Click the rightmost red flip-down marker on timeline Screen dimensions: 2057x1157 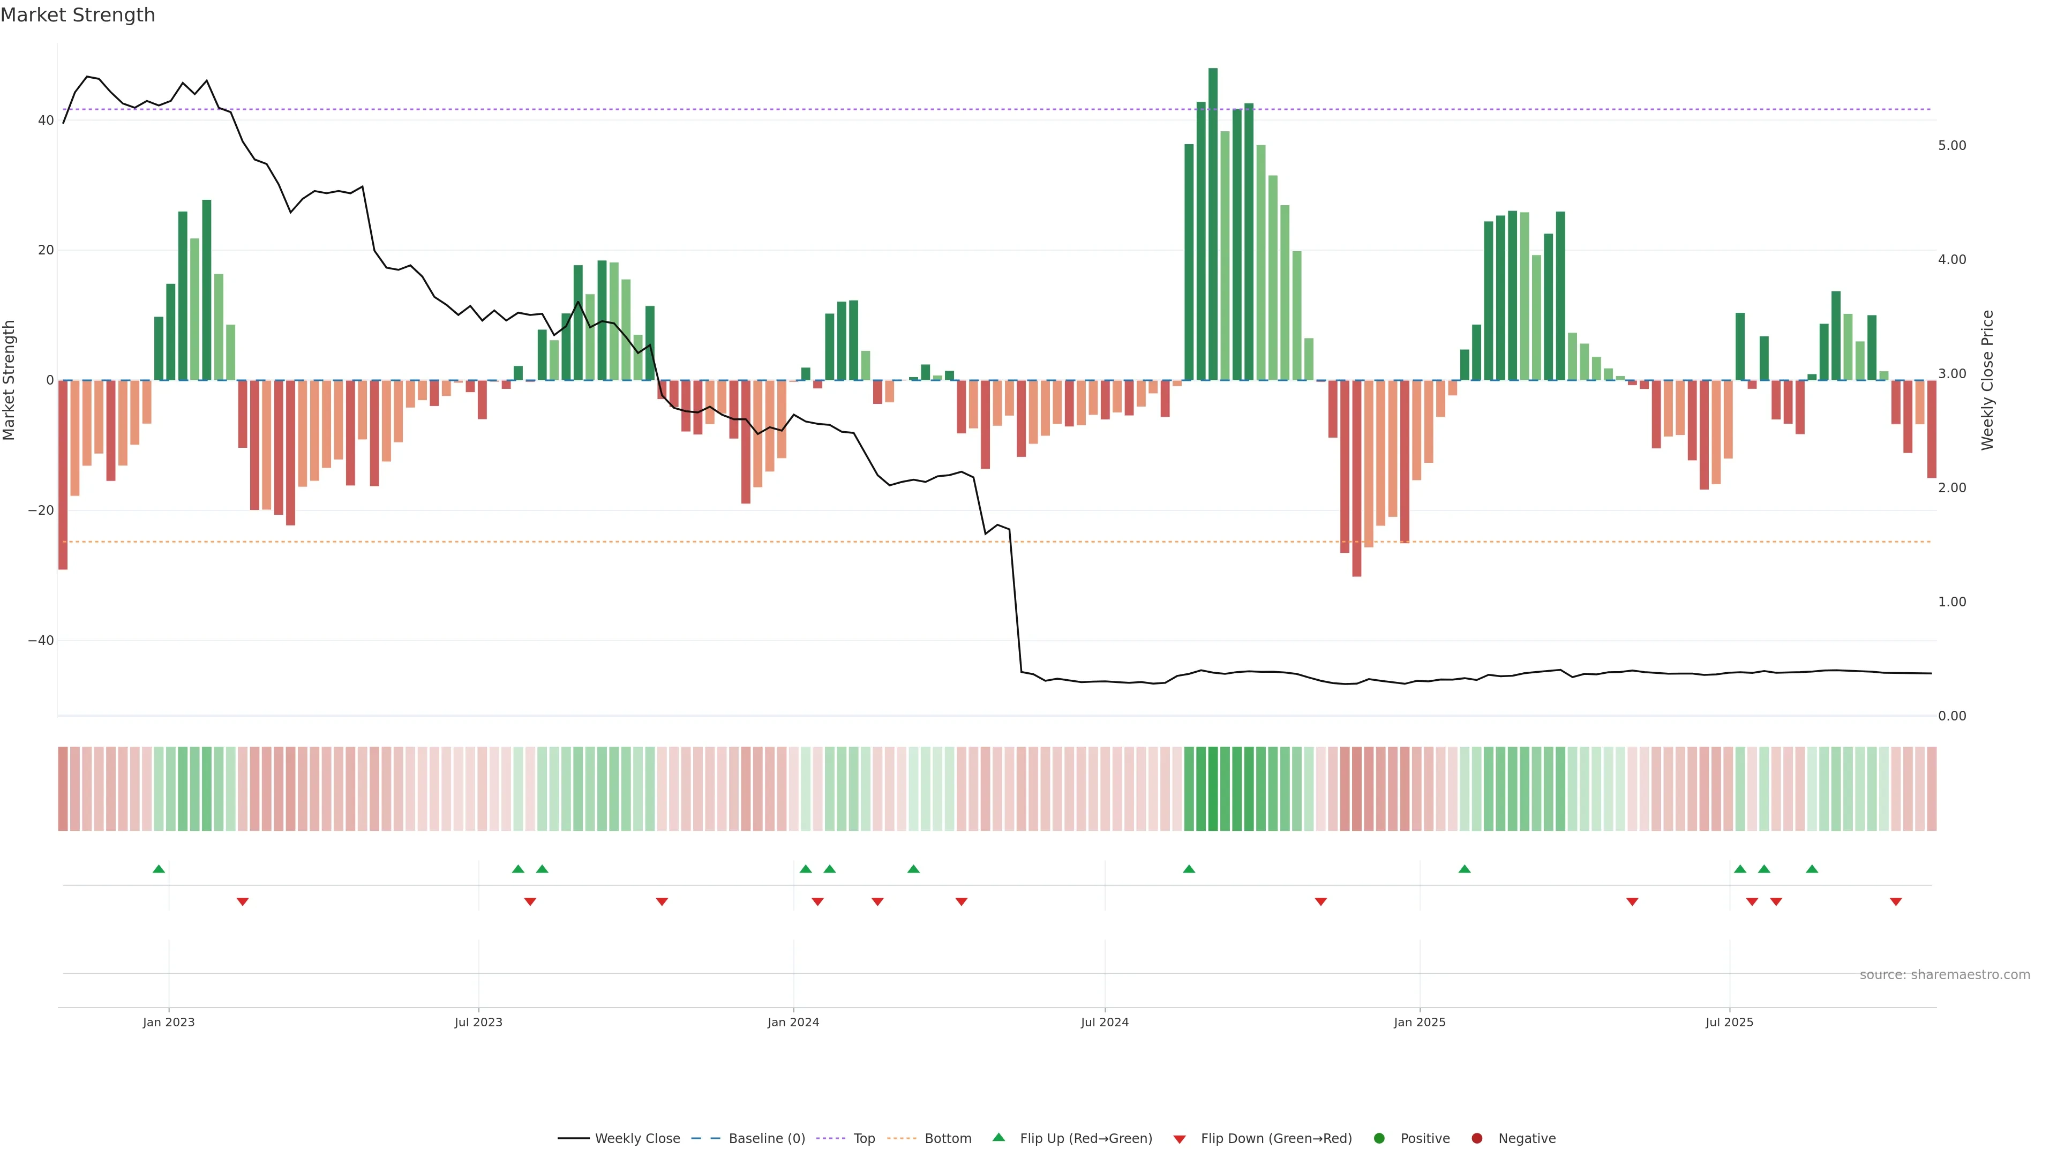coord(1896,901)
